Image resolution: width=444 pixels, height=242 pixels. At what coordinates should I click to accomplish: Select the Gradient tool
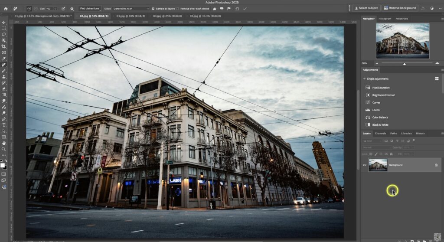[3, 95]
